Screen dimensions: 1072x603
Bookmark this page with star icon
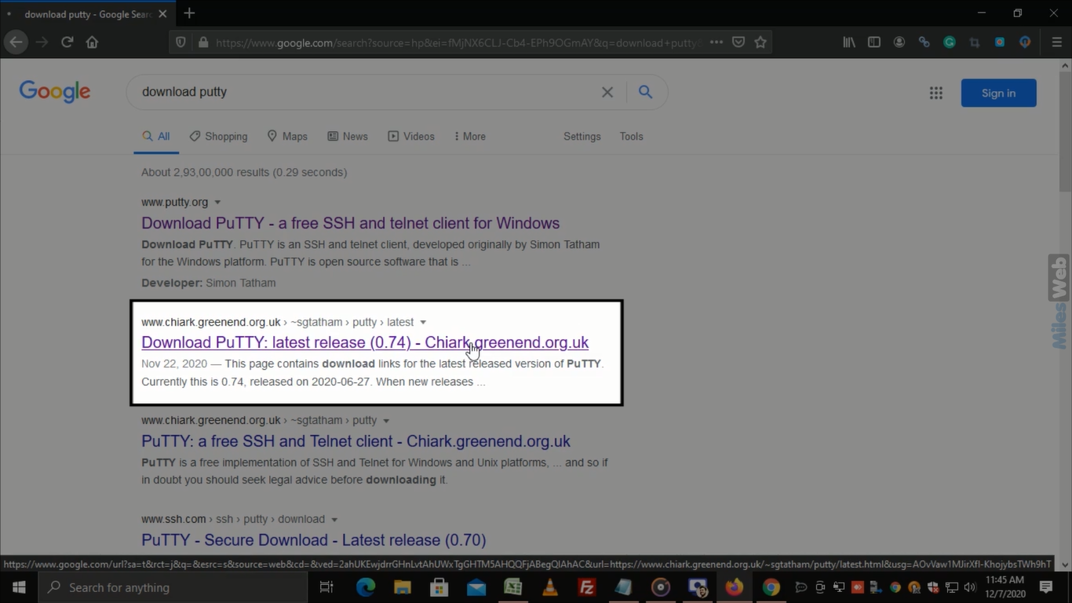tap(760, 42)
